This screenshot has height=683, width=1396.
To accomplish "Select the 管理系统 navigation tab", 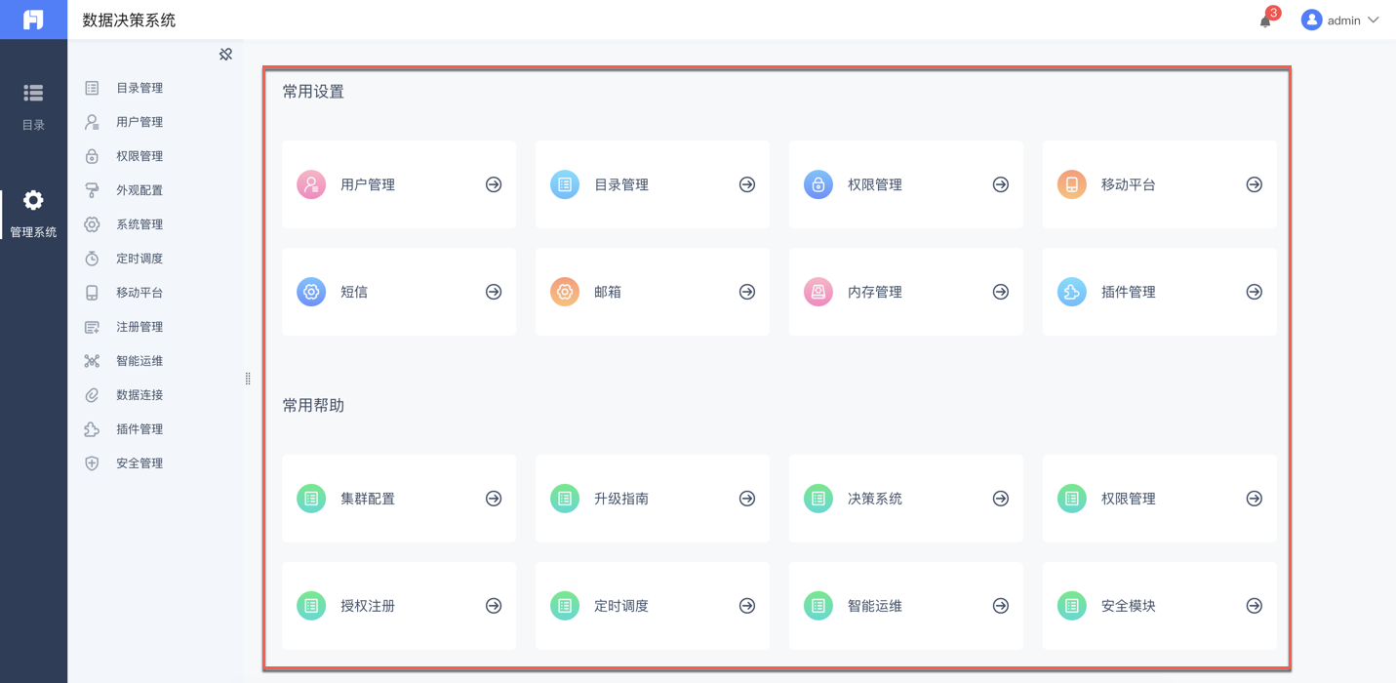I will pyautogui.click(x=33, y=214).
